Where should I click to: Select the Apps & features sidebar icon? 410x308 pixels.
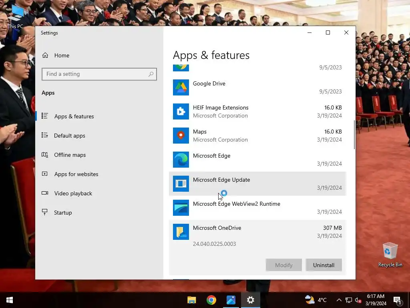[45, 116]
